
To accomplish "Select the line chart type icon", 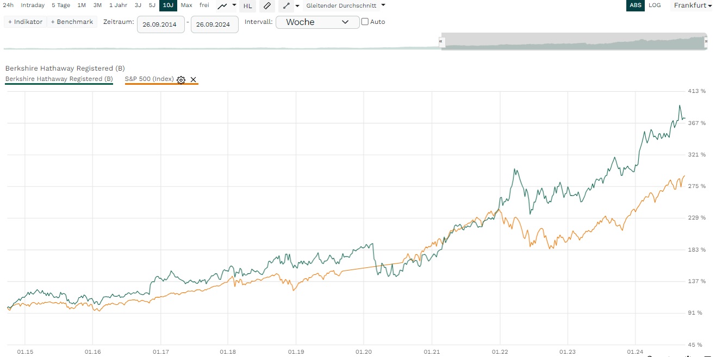I will (x=222, y=5).
